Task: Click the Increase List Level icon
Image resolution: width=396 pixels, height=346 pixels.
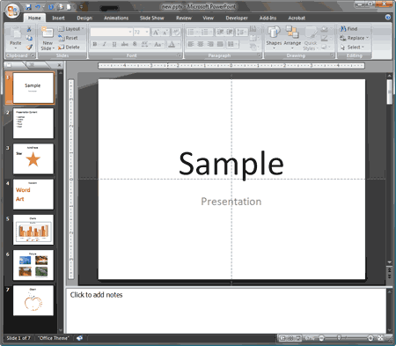Action: pyautogui.click(x=230, y=32)
